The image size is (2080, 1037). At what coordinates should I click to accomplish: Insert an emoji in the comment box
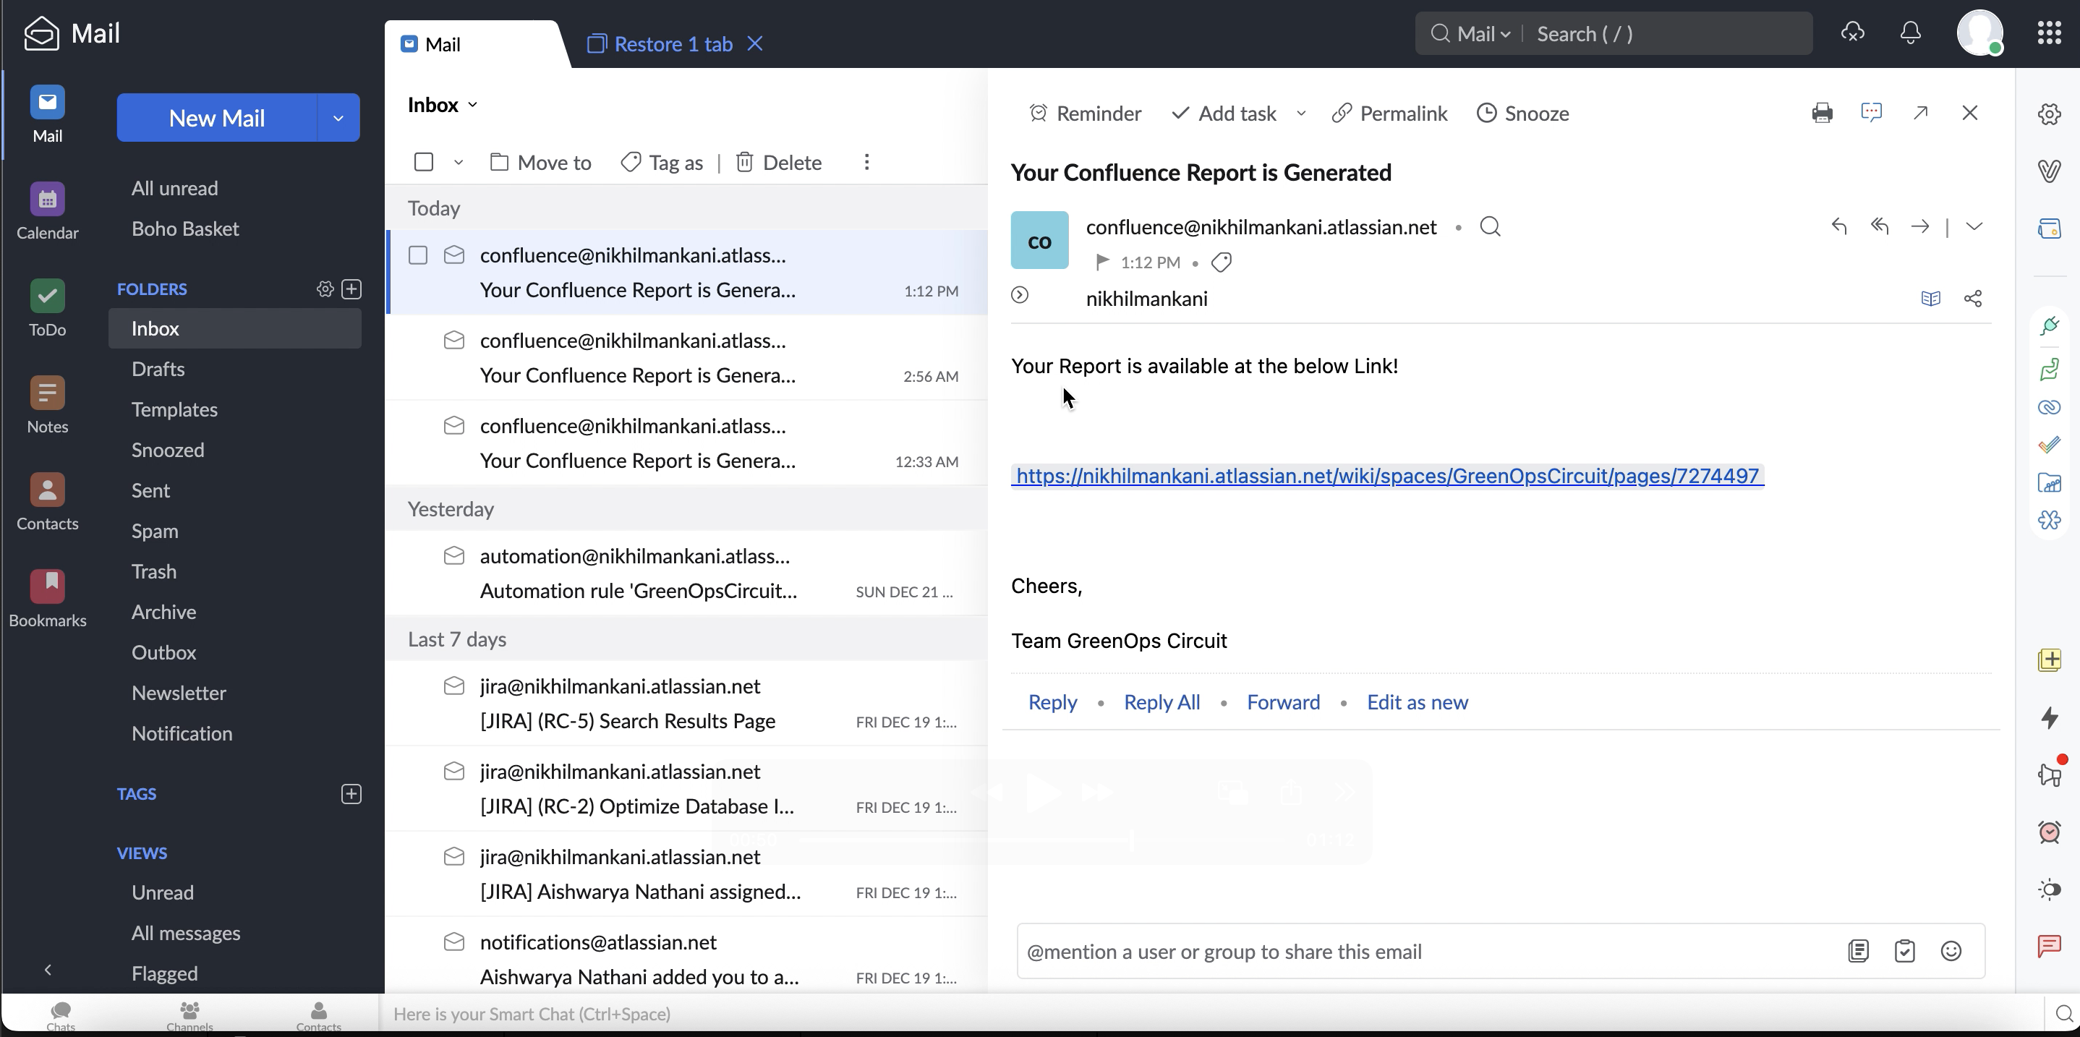[1951, 952]
